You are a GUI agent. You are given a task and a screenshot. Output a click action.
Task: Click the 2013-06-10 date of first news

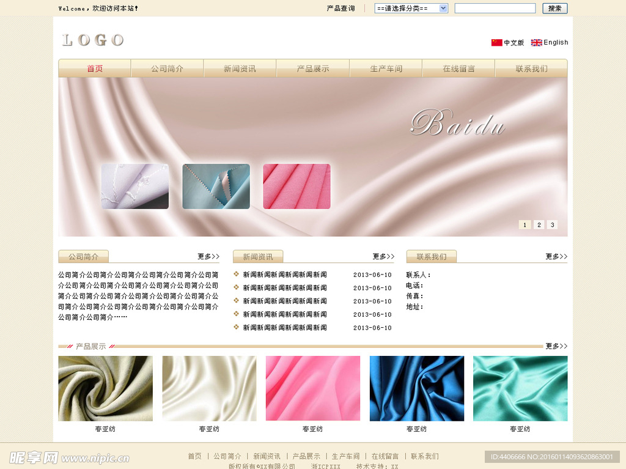372,275
